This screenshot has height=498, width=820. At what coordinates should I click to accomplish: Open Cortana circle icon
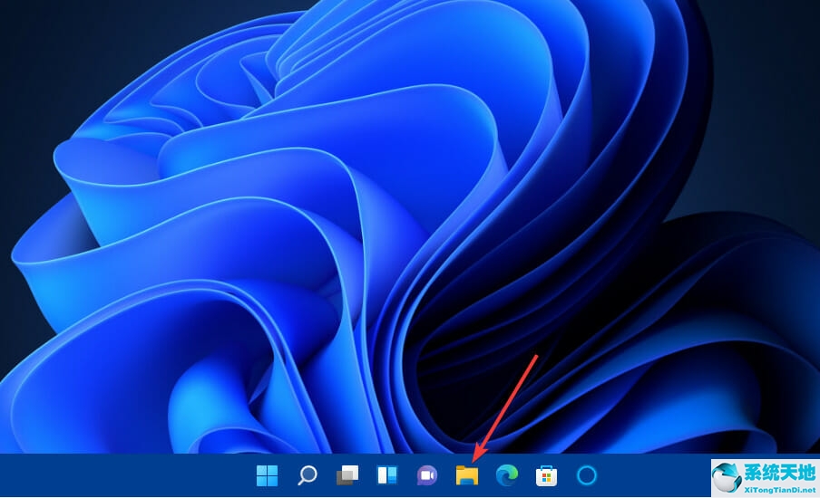587,475
